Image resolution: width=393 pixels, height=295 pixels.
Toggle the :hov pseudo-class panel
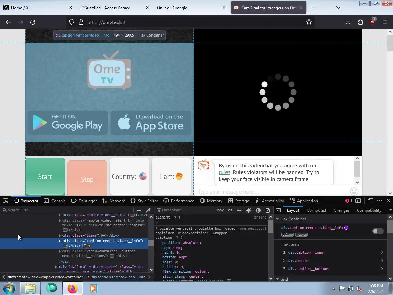pyautogui.click(x=220, y=210)
